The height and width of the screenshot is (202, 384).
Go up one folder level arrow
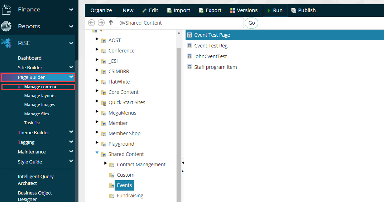pyautogui.click(x=111, y=23)
